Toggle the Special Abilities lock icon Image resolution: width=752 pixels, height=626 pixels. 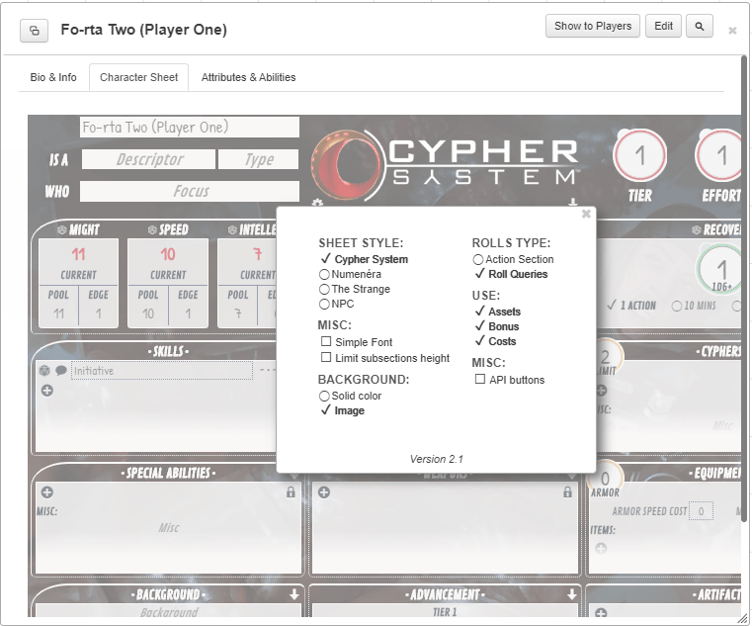(291, 492)
